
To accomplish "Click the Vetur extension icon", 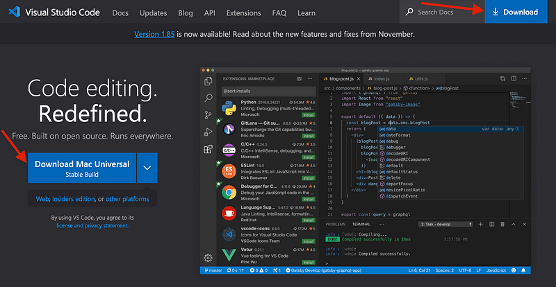I will [x=229, y=255].
